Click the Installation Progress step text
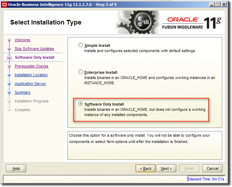232x187 pixels. [31, 101]
